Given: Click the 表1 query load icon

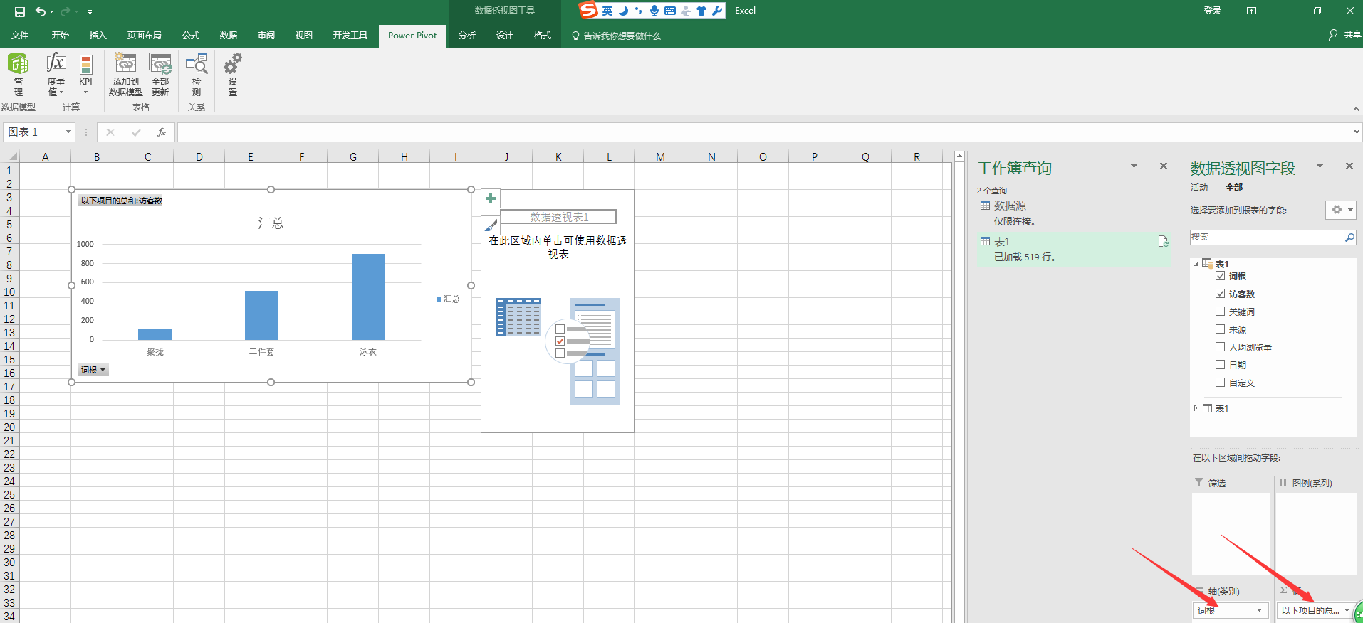Looking at the screenshot, I should coord(1163,242).
